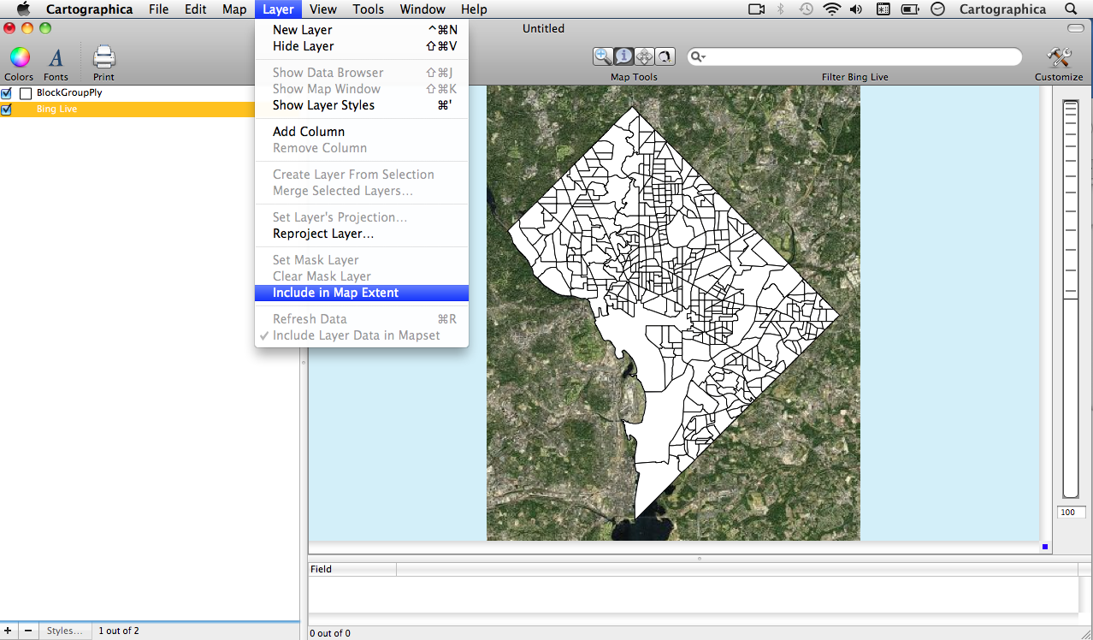
Task: Select the Zoom map tool
Action: 603,56
